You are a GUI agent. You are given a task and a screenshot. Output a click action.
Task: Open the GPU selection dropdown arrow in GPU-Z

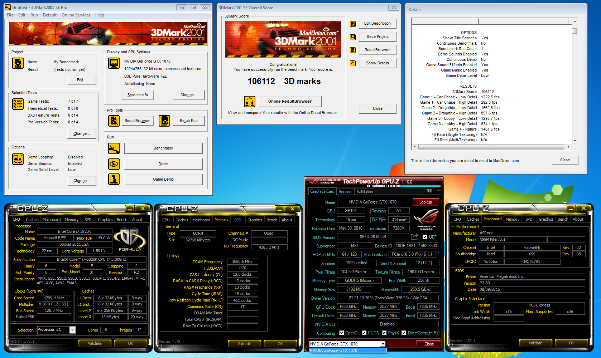click(x=383, y=344)
